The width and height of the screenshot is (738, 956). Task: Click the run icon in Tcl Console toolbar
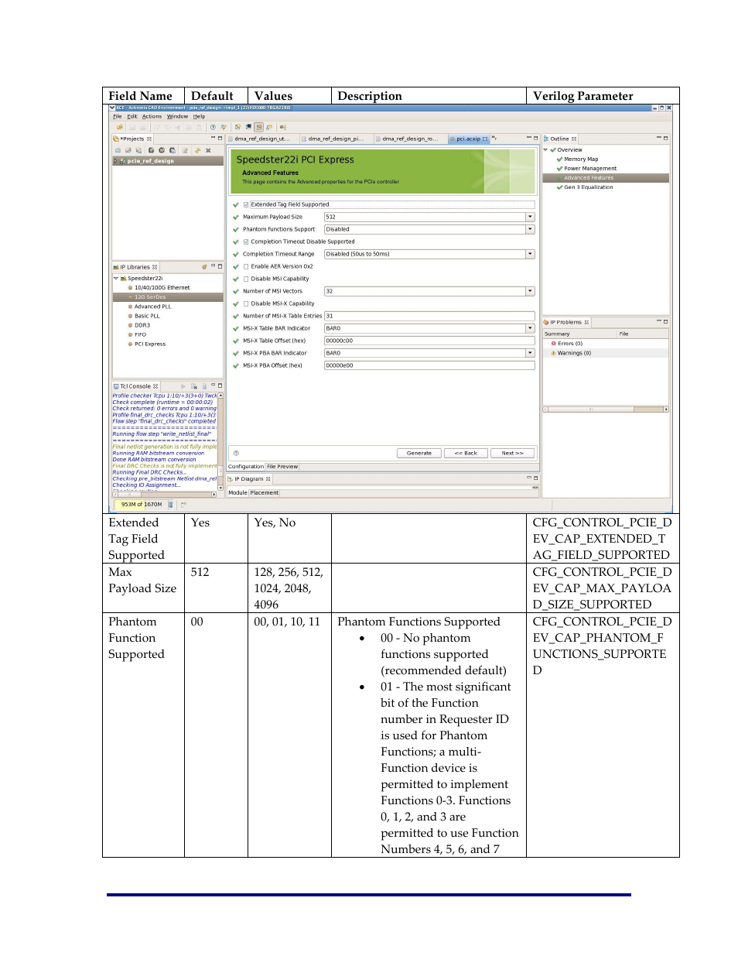(183, 386)
